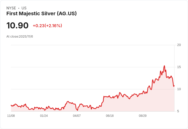Click the shaded area under the price line
This screenshot has height=129, width=188.
tap(120, 105)
